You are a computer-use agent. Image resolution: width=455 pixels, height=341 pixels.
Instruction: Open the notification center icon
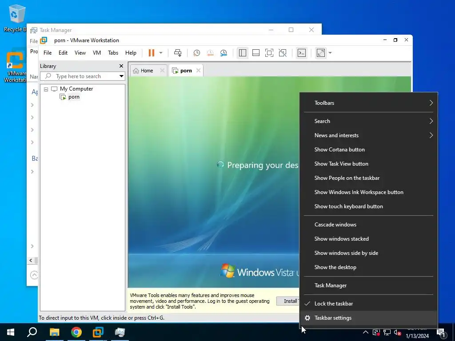click(x=441, y=332)
